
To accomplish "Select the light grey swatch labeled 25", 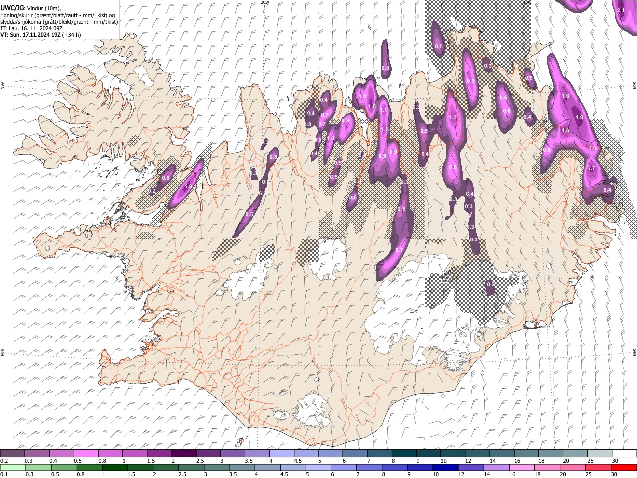I will pyautogui.click(x=600, y=453).
